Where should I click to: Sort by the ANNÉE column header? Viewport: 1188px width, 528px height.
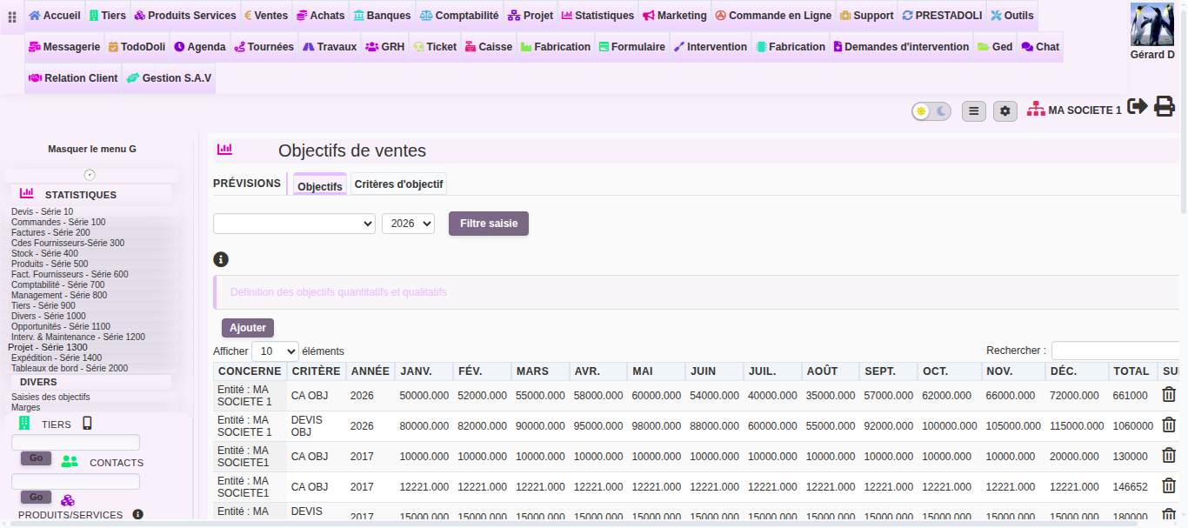click(370, 371)
